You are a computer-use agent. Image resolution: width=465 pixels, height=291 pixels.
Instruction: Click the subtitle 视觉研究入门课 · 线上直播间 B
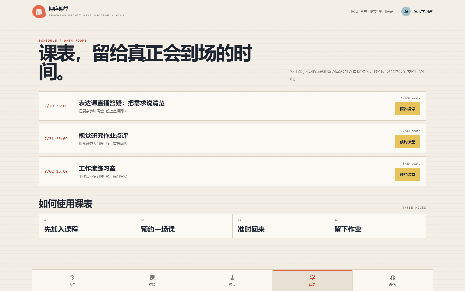pyautogui.click(x=103, y=144)
